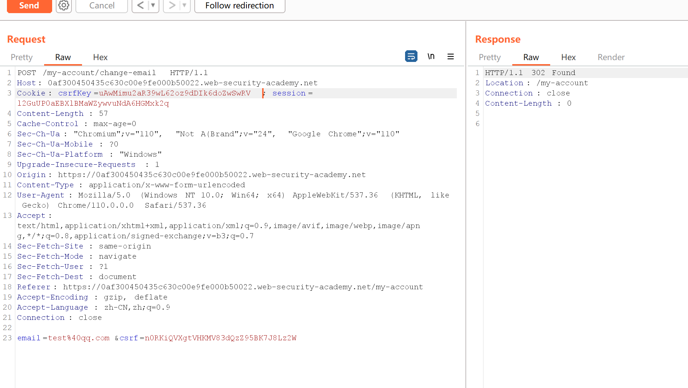
Task: Click the Send button
Action: point(29,5)
